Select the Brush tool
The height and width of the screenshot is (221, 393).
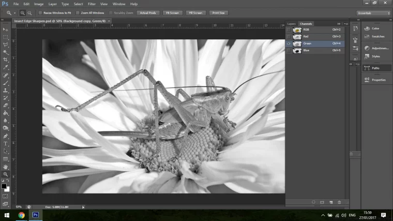pos(5,83)
